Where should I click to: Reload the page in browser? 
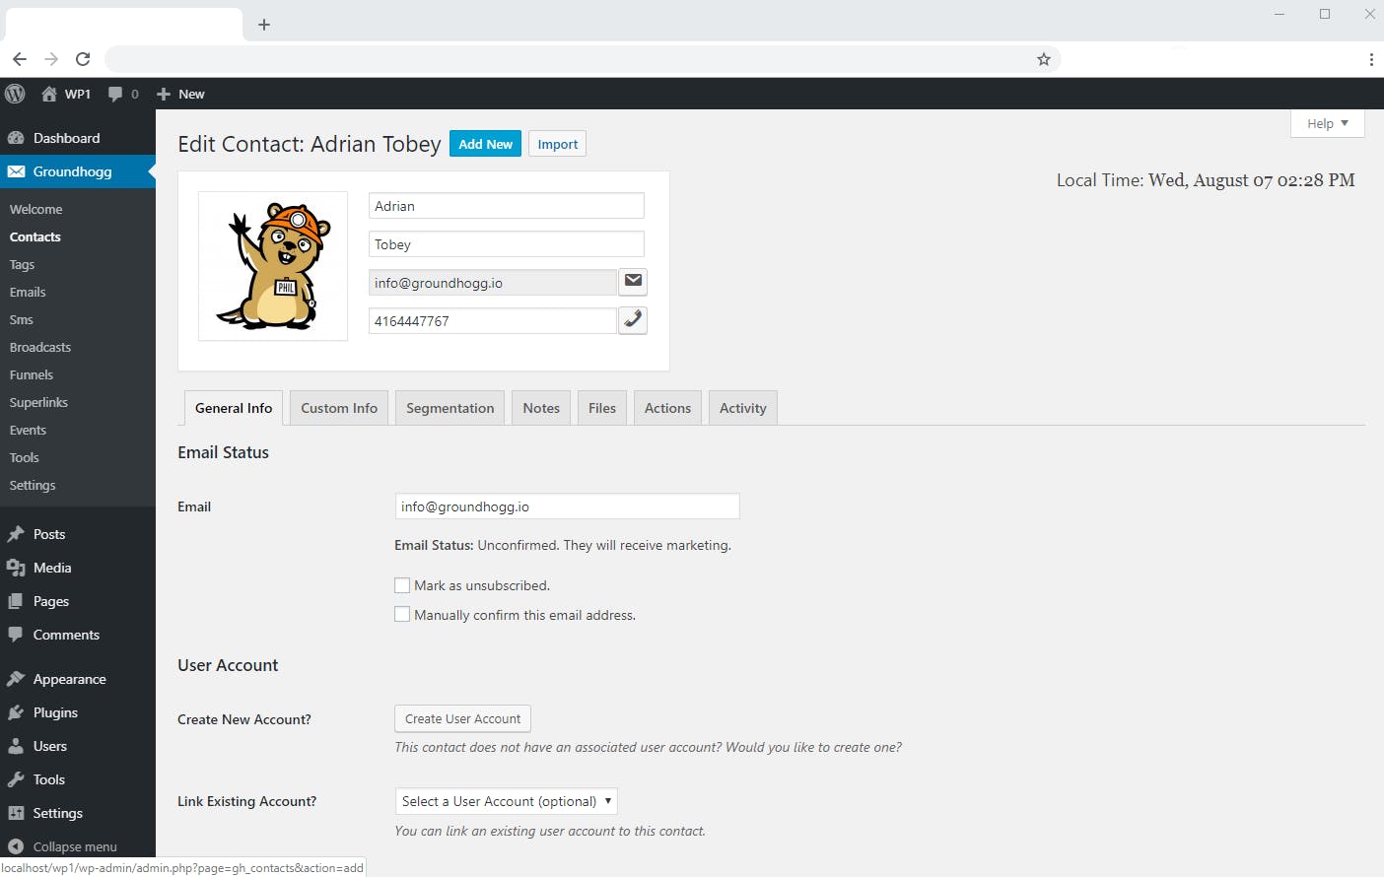(x=83, y=59)
